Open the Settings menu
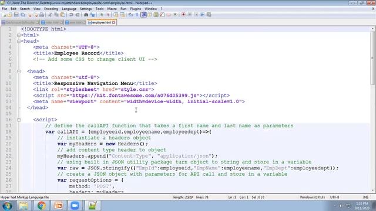Viewport: 376px width, 211px height. (86, 9)
